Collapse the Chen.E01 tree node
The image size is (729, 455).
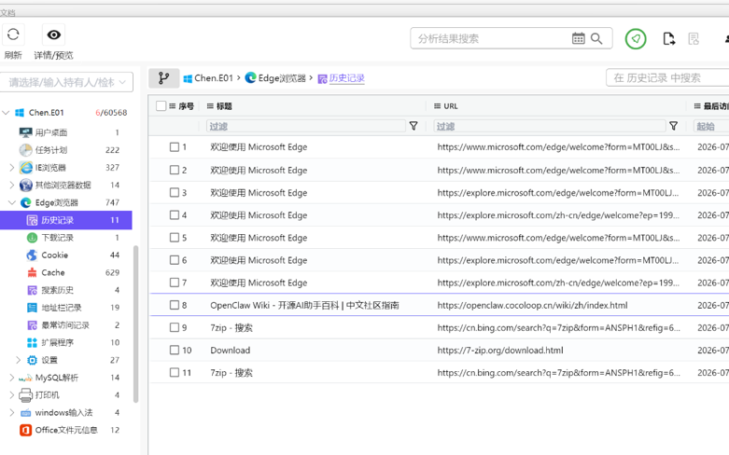tap(6, 113)
